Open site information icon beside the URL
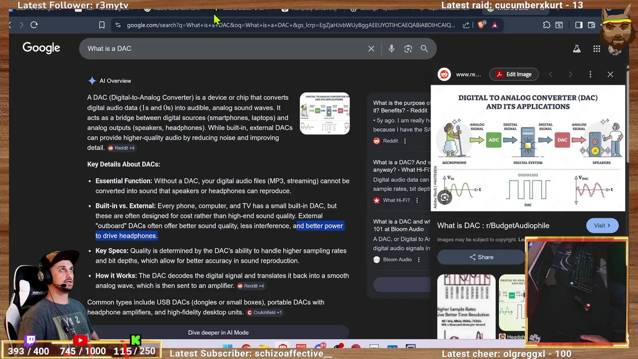 coord(118,25)
